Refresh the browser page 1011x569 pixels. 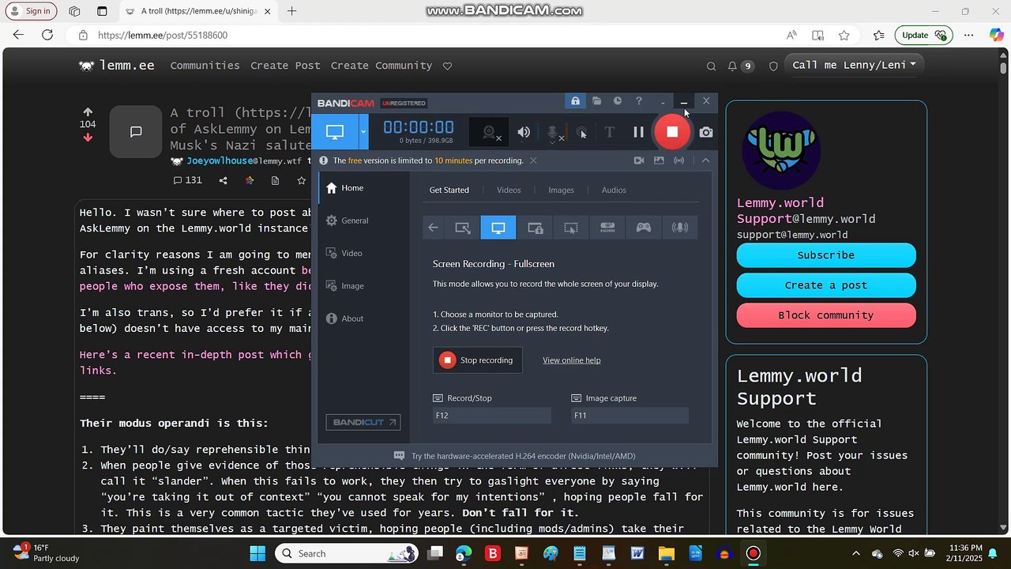(47, 35)
